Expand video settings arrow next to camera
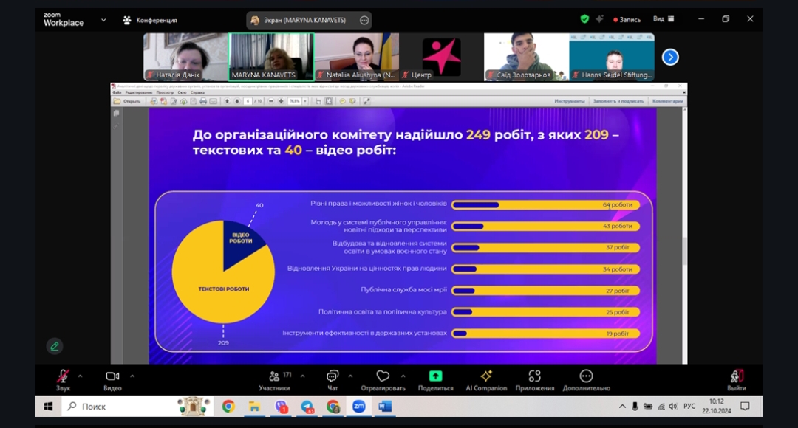Image resolution: width=798 pixels, height=428 pixels. 132,376
